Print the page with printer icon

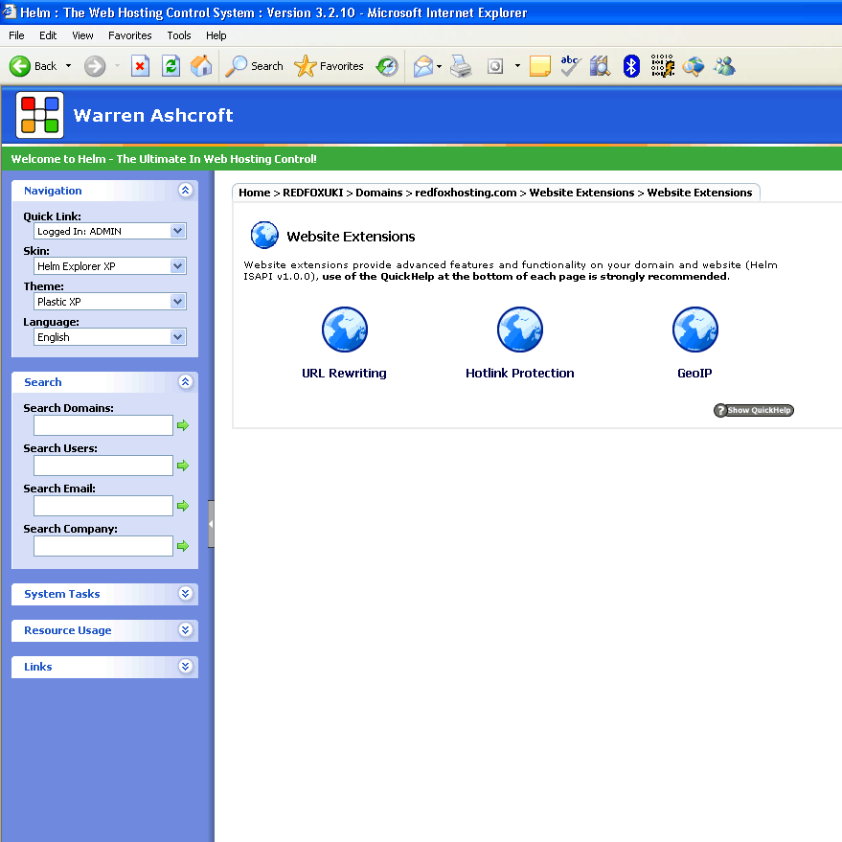pos(461,67)
